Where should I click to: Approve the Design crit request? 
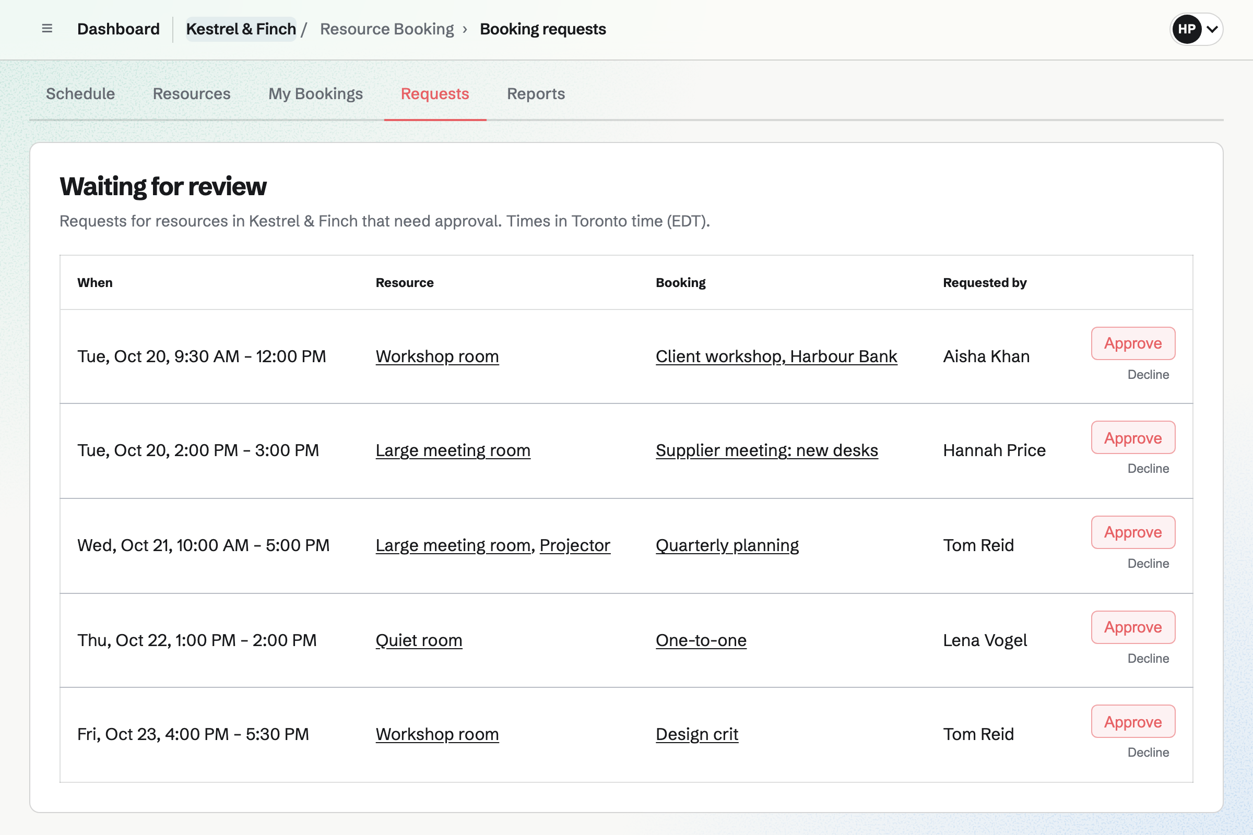point(1132,722)
